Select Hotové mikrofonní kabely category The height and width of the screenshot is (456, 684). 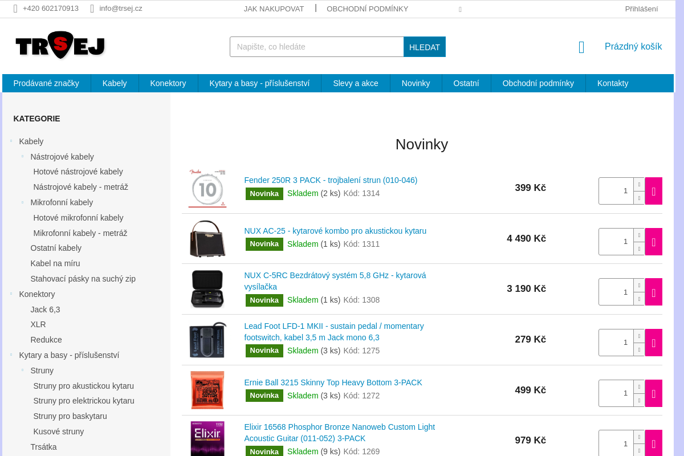[x=78, y=218]
